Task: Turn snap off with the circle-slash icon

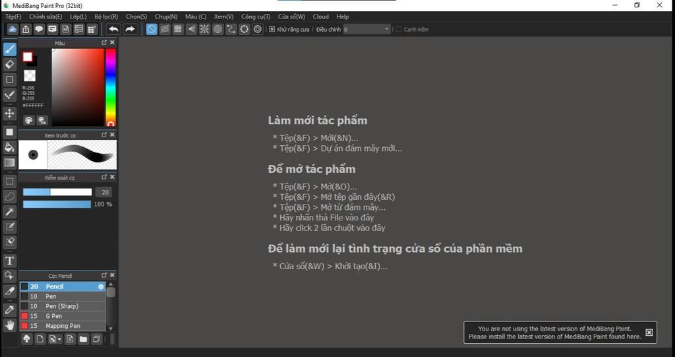Action: 152,29
